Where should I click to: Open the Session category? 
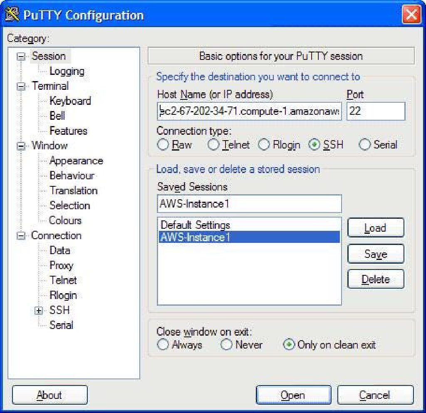[49, 56]
